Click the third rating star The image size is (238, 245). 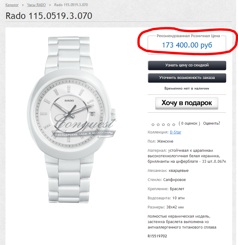(163, 124)
